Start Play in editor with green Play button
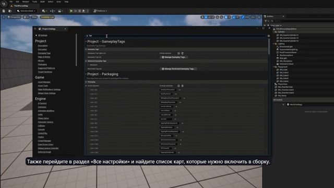The width and height of the screenshot is (334, 188). click(71, 11)
